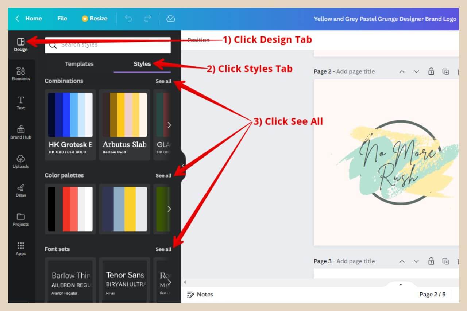Click Position in the toolbar
Image resolution: width=467 pixels, height=311 pixels.
coord(198,40)
